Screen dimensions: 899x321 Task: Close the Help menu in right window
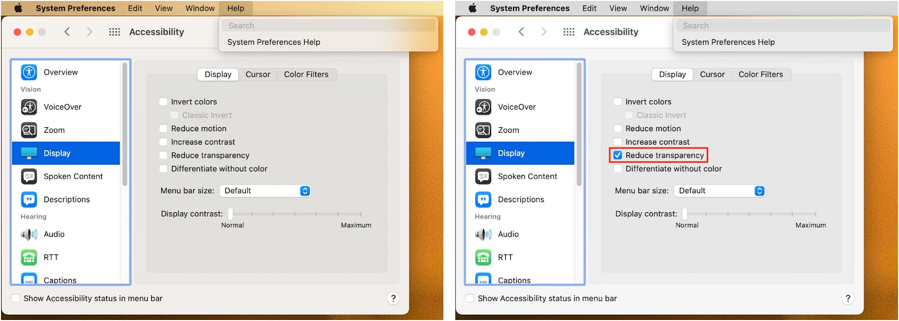coord(690,8)
